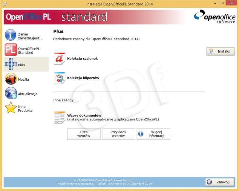239x191 pixels.
Task: Click the Wzory dokumentów document template icon
Action: pos(59,117)
